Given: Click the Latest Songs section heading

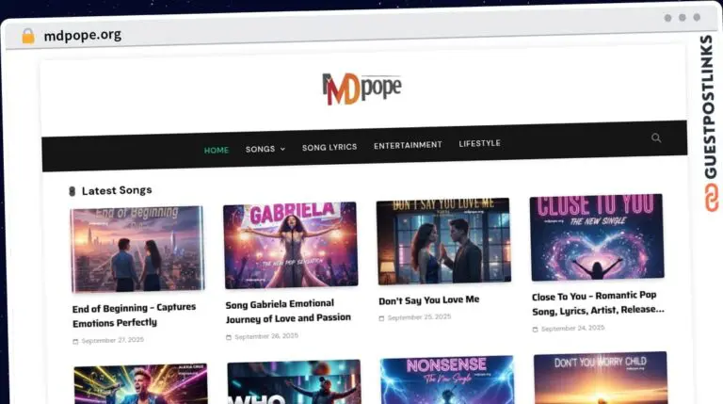Looking at the screenshot, I should pyautogui.click(x=117, y=190).
